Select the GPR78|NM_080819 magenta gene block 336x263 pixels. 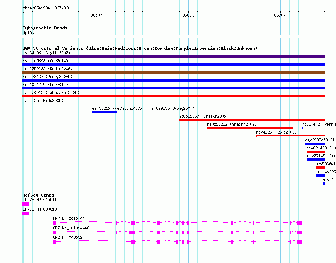(x=26, y=214)
